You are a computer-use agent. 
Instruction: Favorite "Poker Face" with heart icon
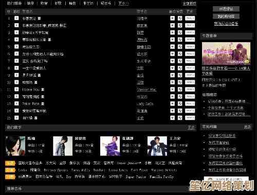pos(172,103)
